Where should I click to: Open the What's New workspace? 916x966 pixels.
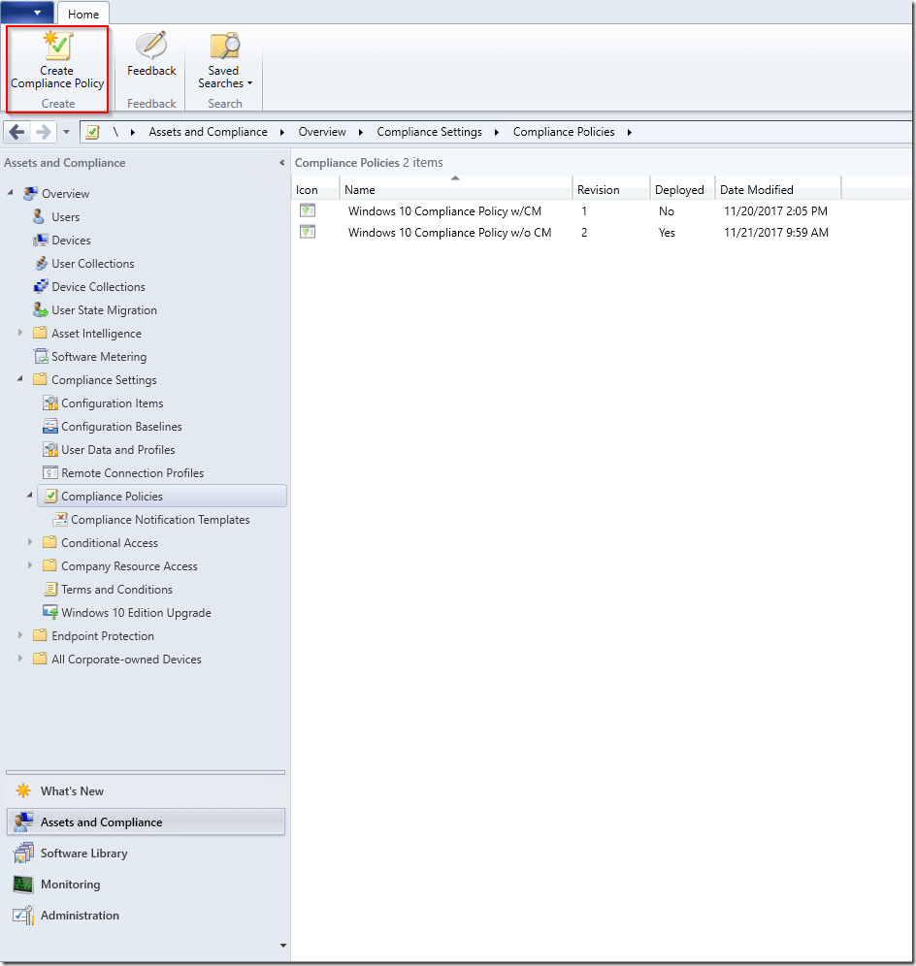[x=72, y=791]
